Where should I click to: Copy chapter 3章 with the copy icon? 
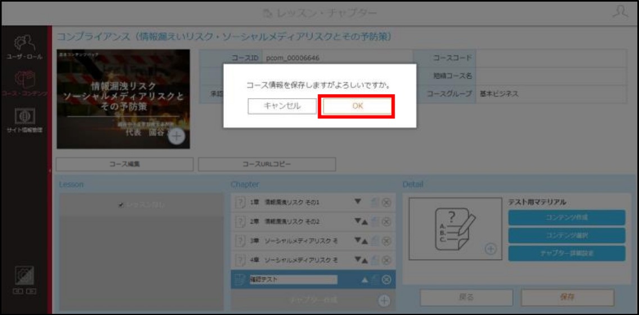(375, 240)
